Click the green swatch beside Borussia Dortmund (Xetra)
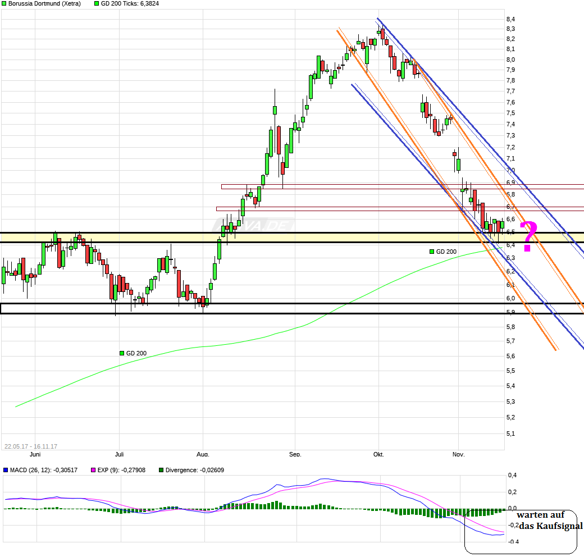This screenshot has width=584, height=557. 4,3
